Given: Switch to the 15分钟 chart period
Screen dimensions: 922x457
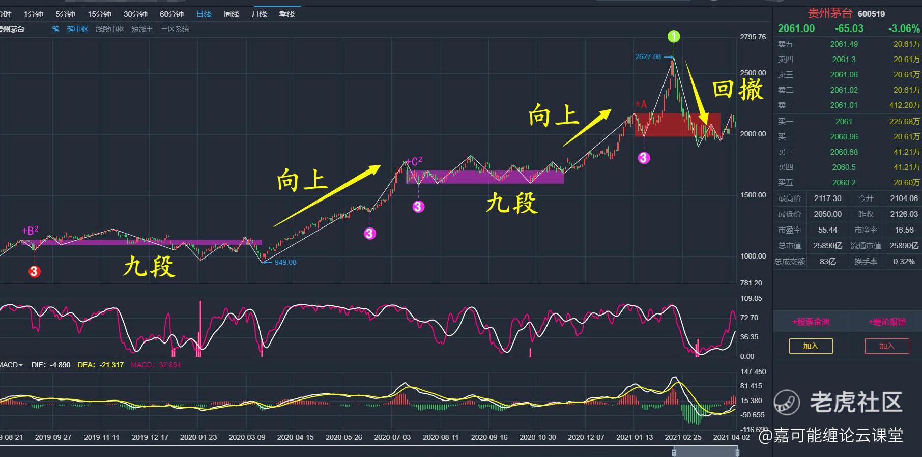Looking at the screenshot, I should coord(99,14).
